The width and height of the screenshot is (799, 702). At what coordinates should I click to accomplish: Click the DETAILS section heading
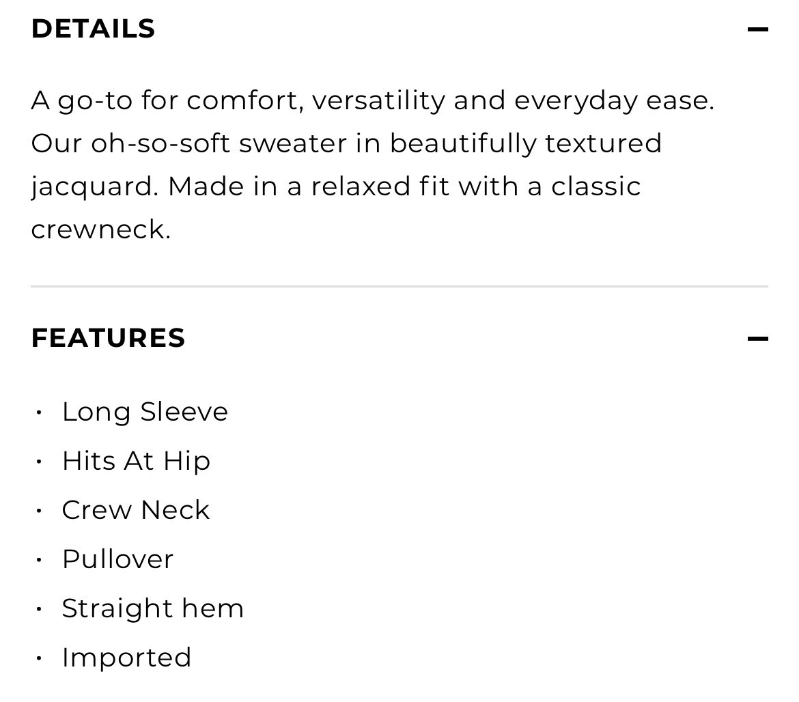(x=94, y=29)
